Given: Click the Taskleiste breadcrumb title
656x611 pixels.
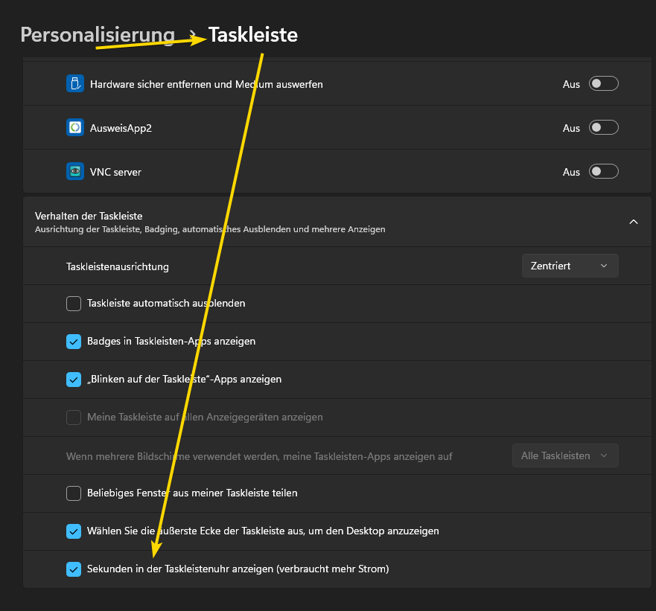Looking at the screenshot, I should pos(253,34).
